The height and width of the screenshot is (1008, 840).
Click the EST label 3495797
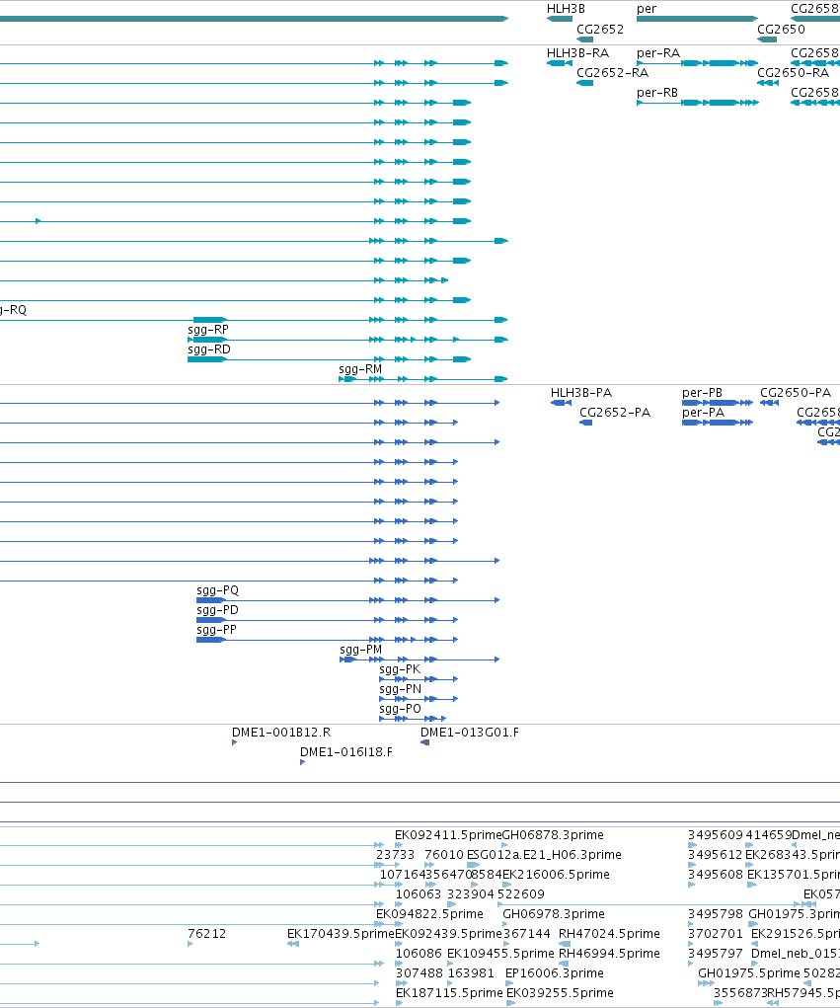click(x=716, y=954)
